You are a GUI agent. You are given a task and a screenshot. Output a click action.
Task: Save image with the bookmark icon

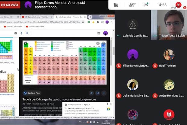click(98, 93)
